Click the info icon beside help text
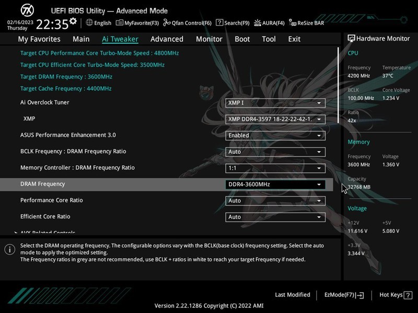Image resolution: width=418 pixels, height=313 pixels. coord(9,250)
